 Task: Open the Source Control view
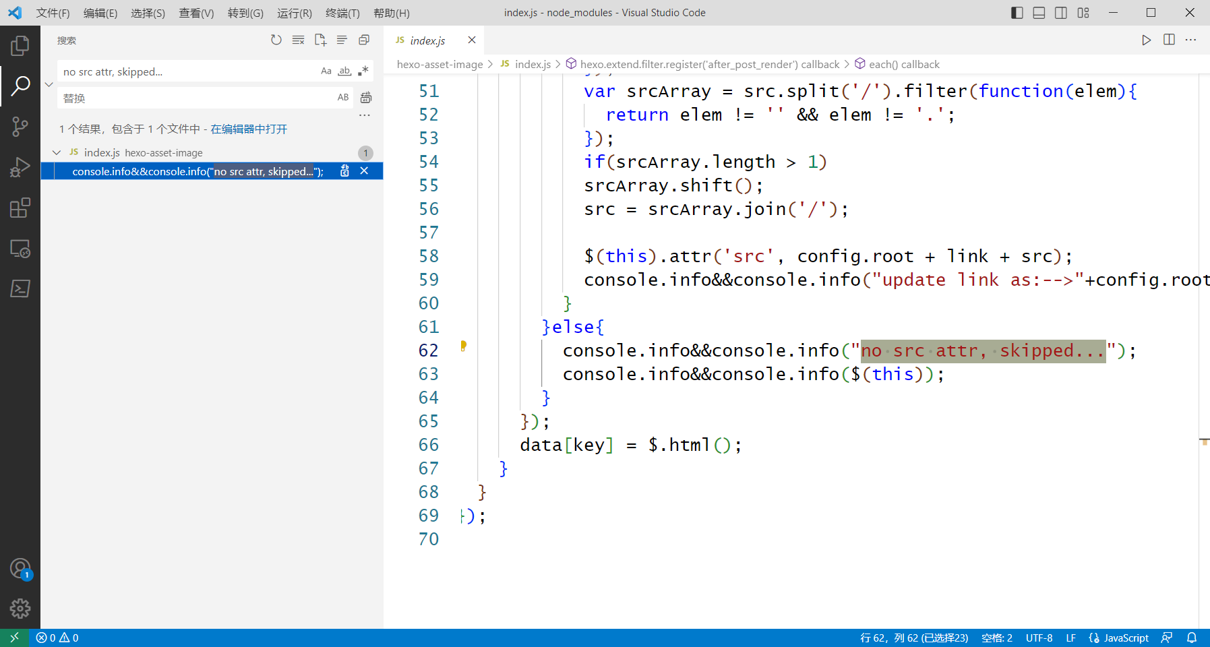[20, 127]
